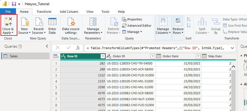Click the Recent Sources icon
Screen dimensions: 247x111
(39, 22)
